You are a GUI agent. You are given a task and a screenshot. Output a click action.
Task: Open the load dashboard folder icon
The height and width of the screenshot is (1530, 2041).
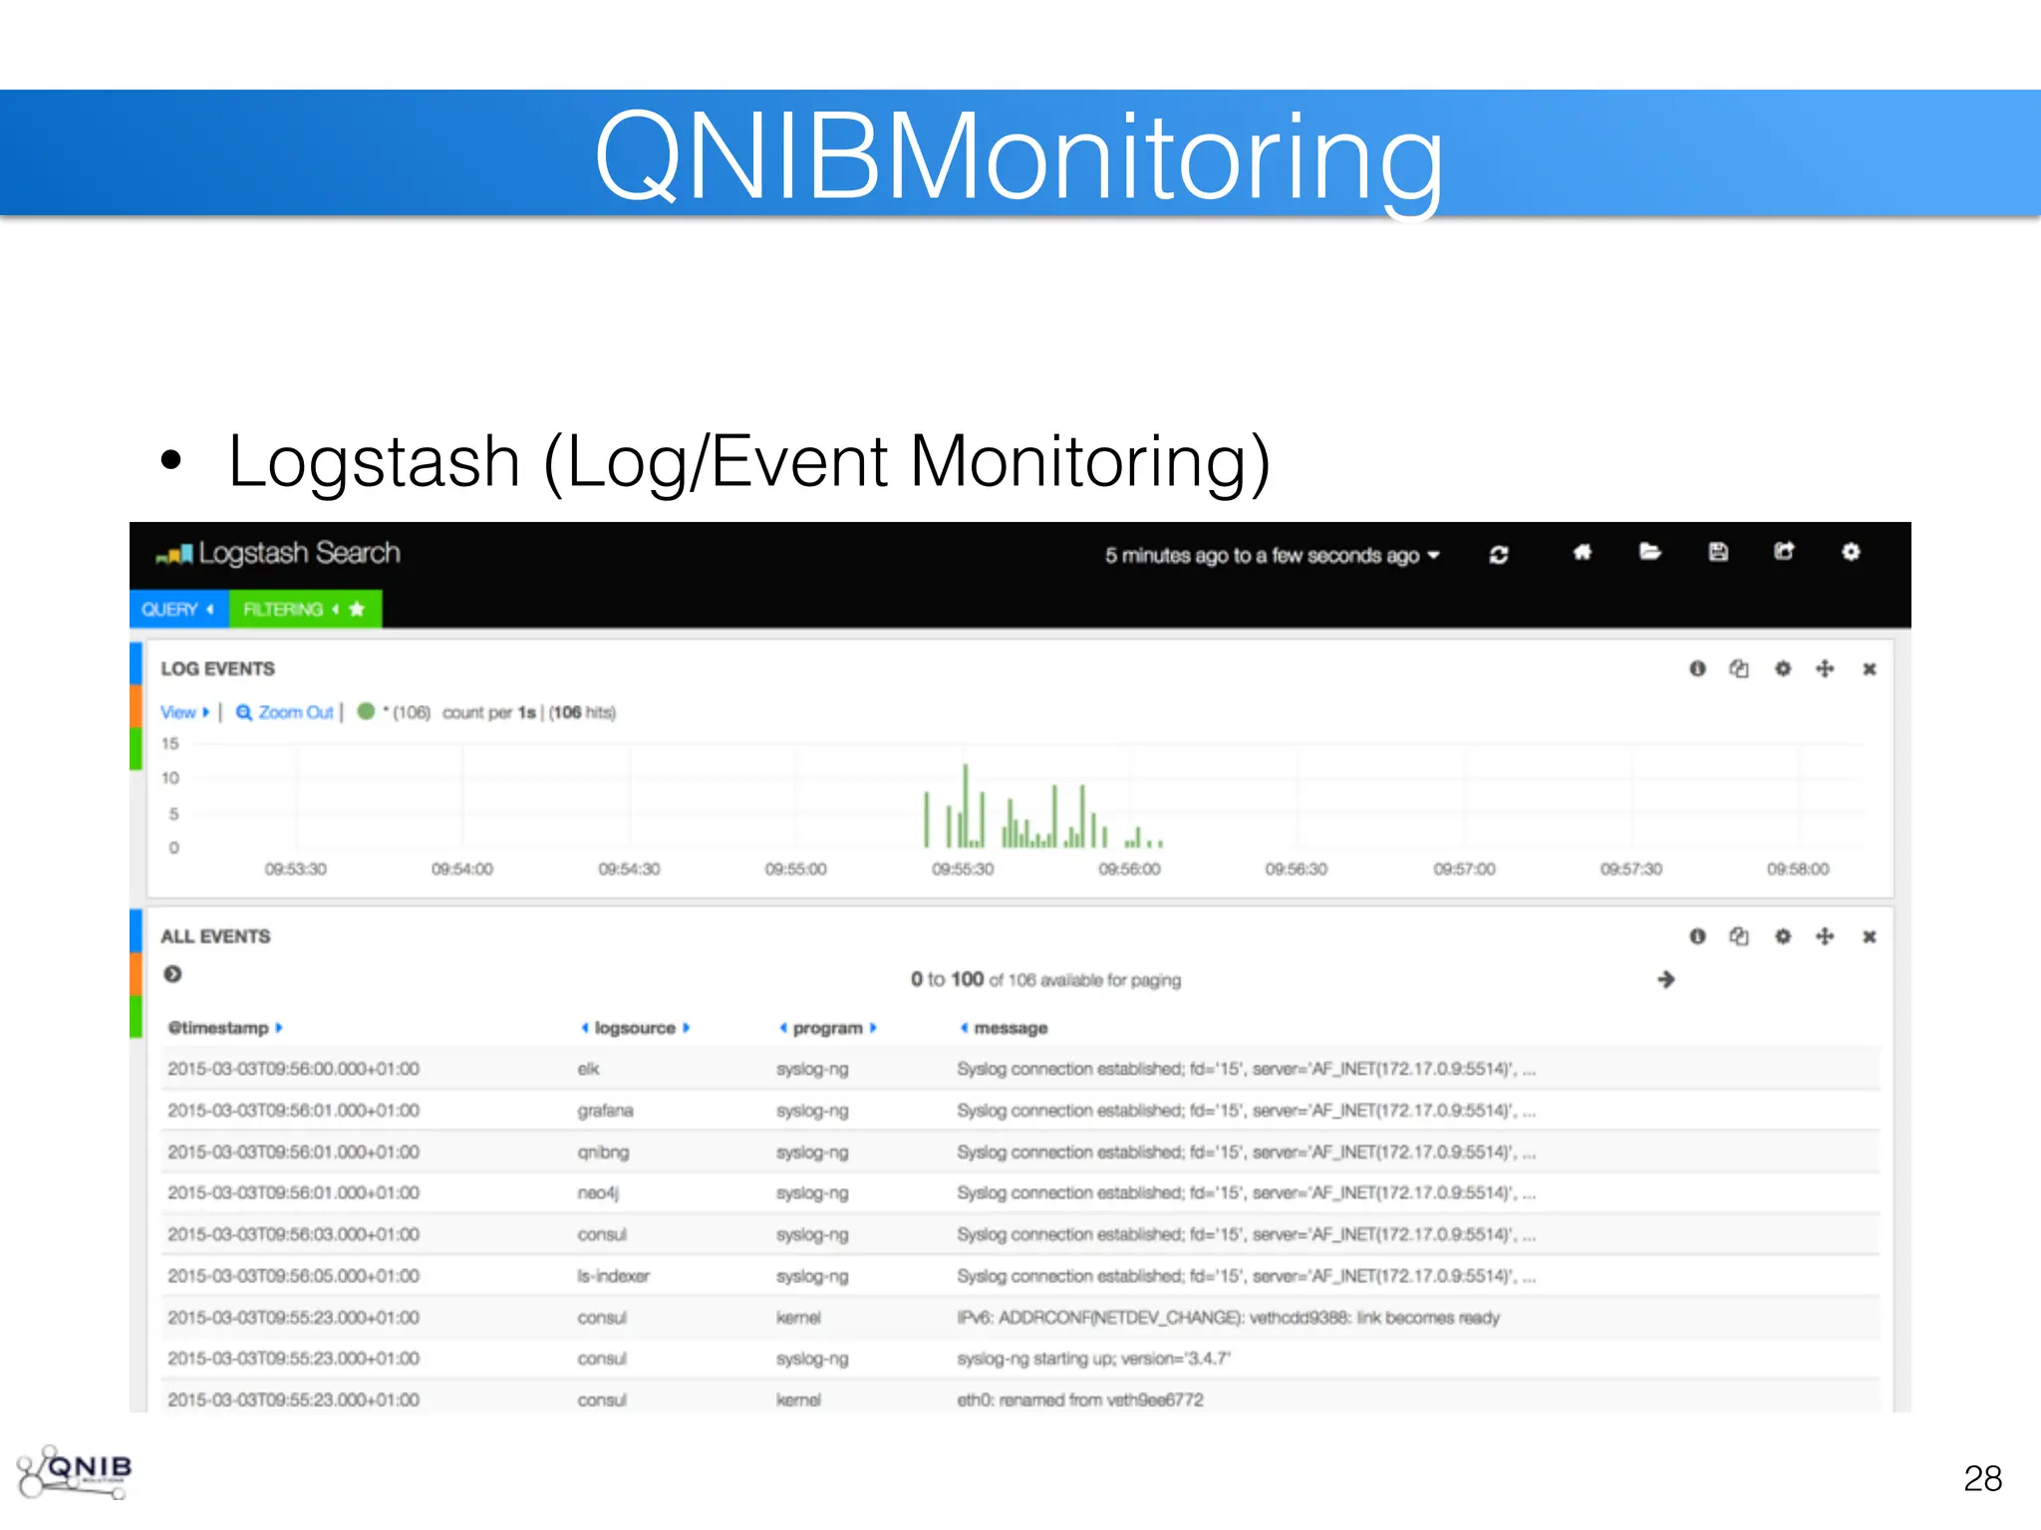tap(1649, 552)
